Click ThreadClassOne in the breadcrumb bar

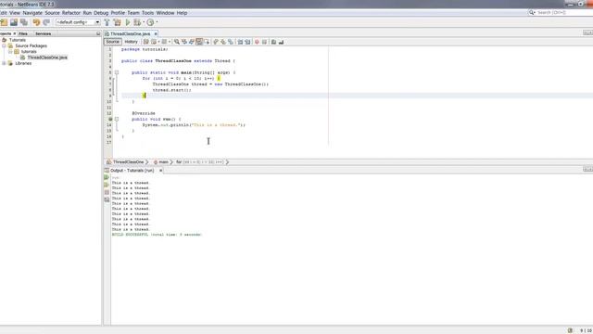128,162
